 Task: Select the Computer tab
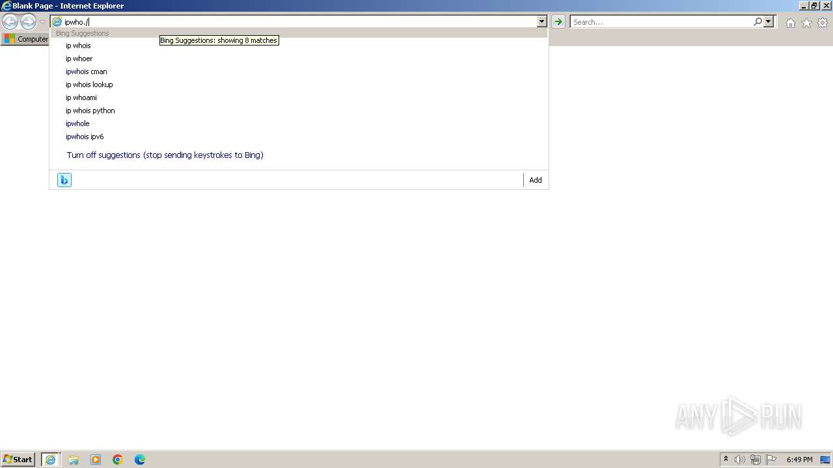(25, 39)
